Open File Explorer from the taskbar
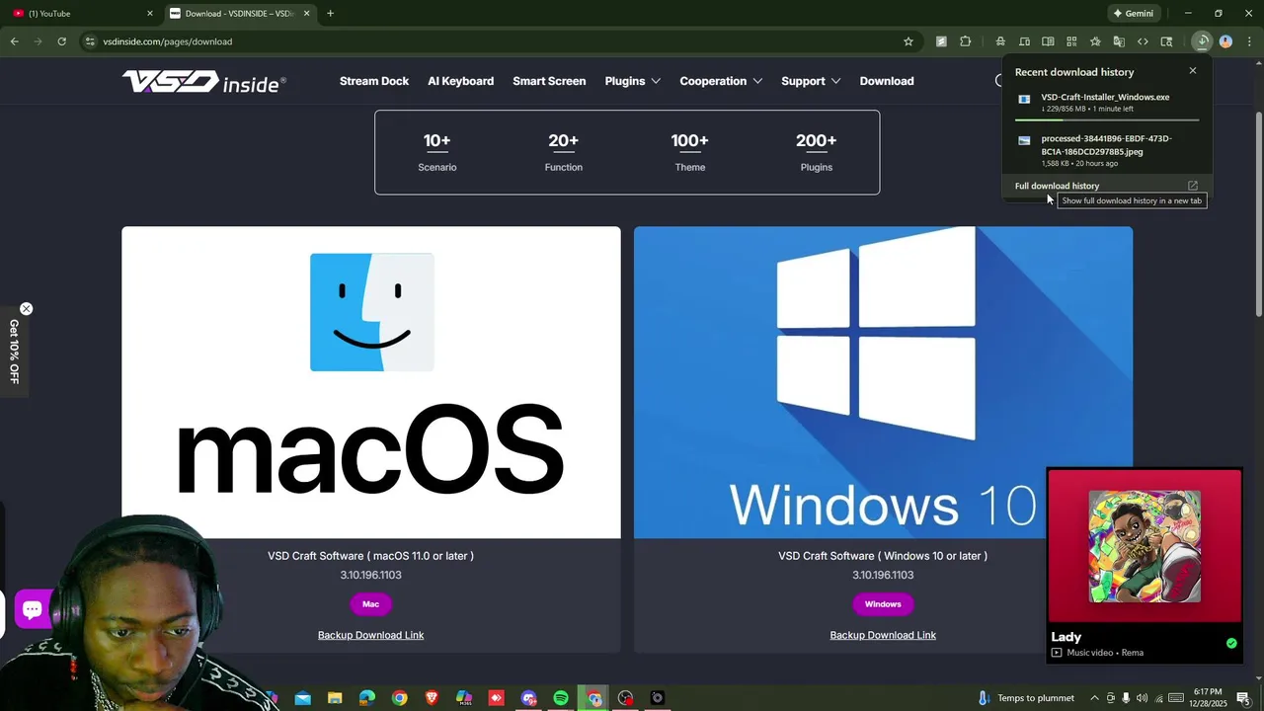The width and height of the screenshot is (1264, 711). pos(335,698)
